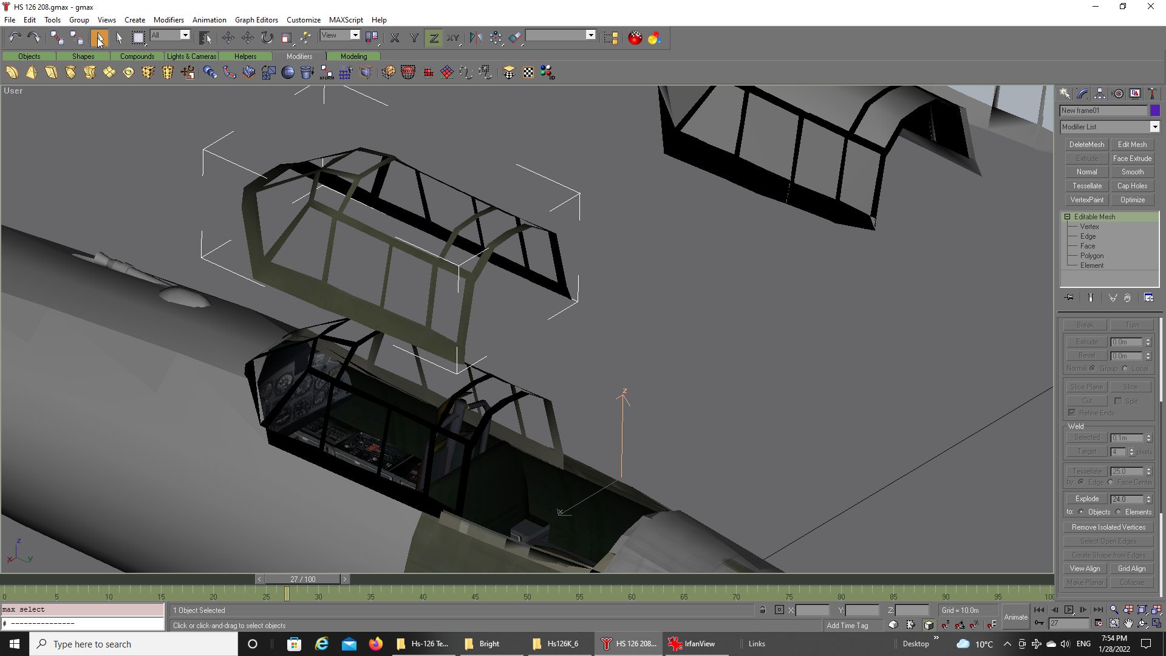The width and height of the screenshot is (1166, 656).
Task: Open the Utilities hammer panel
Action: (1152, 94)
